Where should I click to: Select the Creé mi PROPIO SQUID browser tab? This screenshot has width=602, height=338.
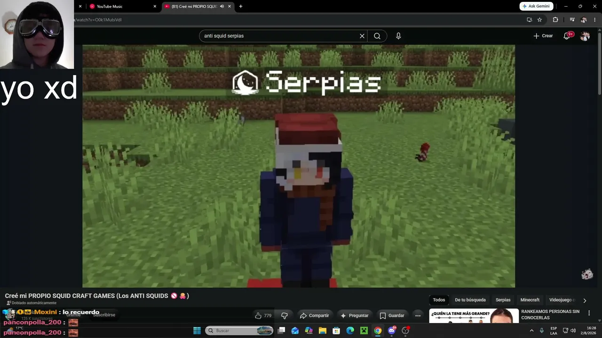(x=194, y=7)
